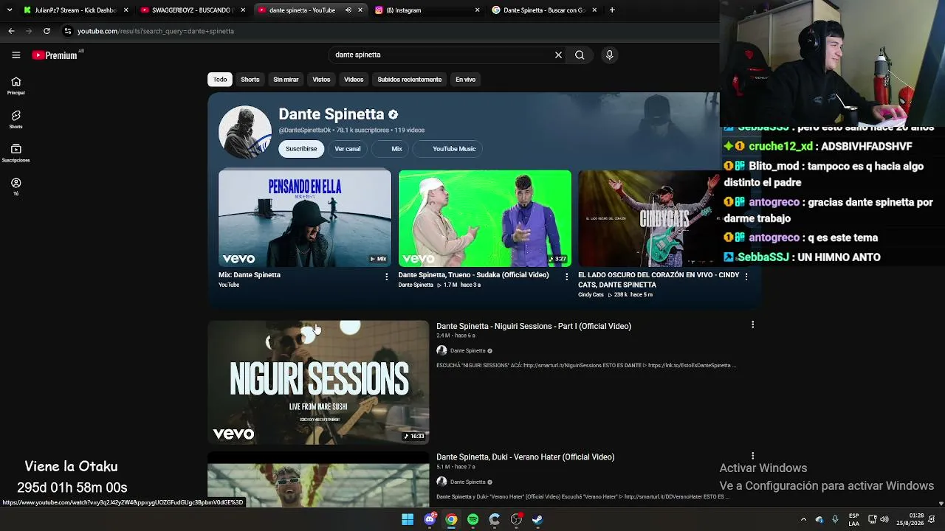Open more options for Mix: Dante Spinetta
Screen dimensions: 945x531
pyautogui.click(x=386, y=277)
